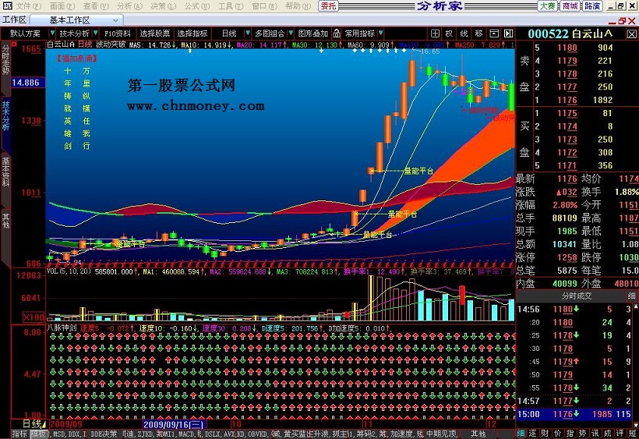Click the 细 detail icon beside 分时成交

631,296
